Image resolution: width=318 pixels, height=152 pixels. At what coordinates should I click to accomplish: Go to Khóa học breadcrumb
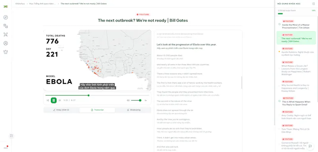pyautogui.click(x=20, y=4)
